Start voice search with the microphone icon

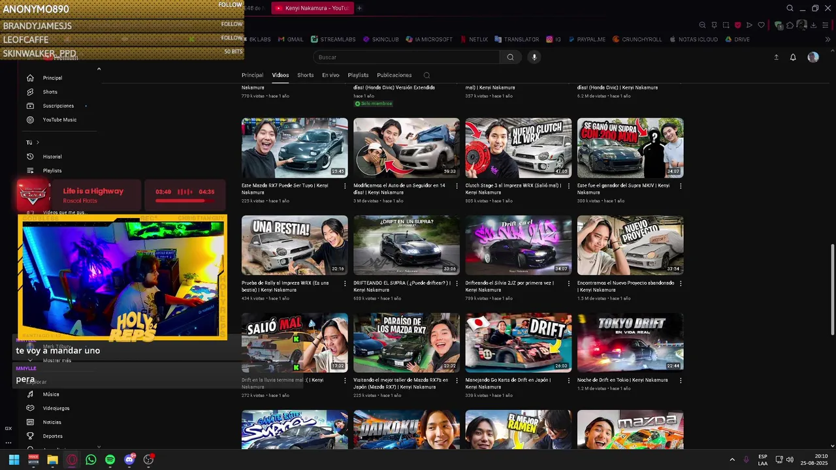click(534, 57)
